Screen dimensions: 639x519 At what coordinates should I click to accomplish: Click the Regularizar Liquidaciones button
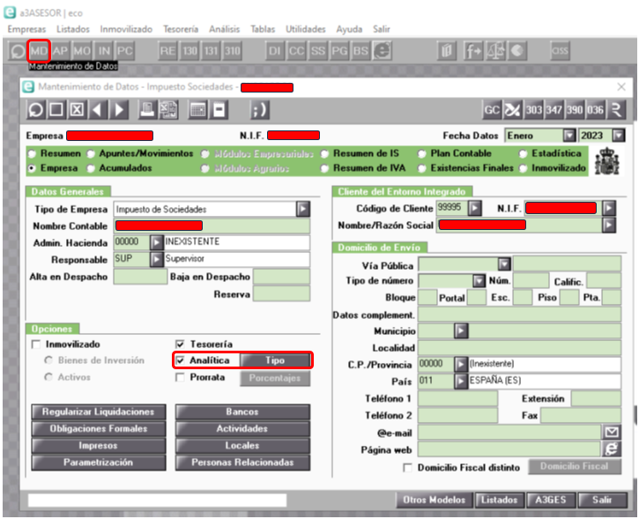(99, 411)
